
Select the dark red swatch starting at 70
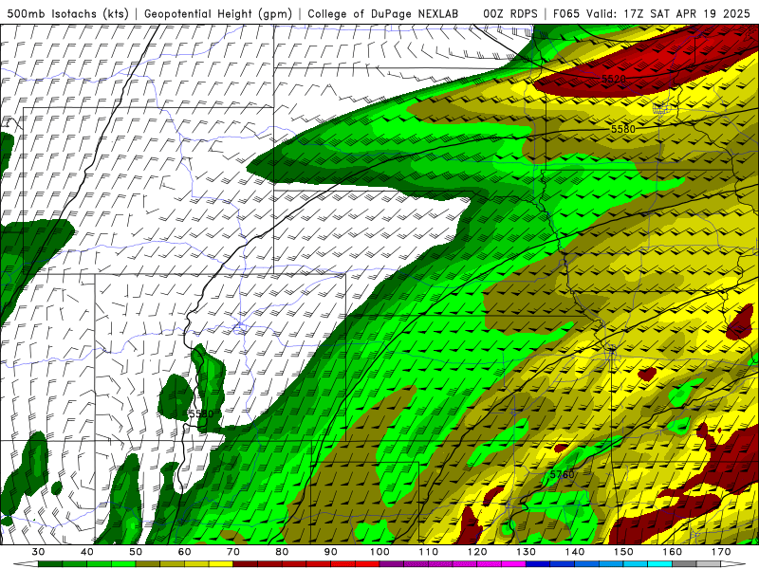pyautogui.click(x=246, y=564)
